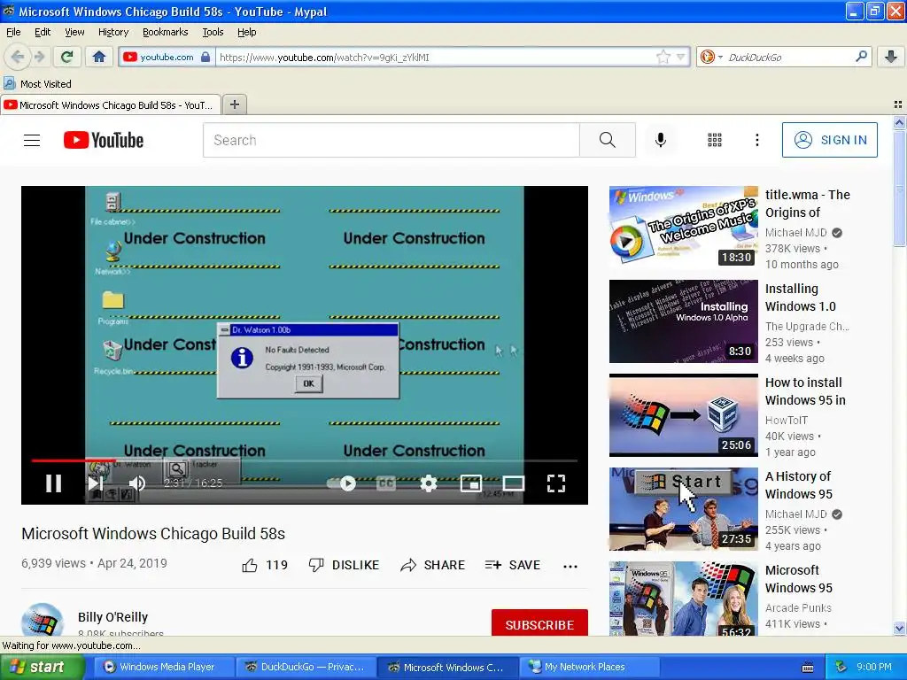Open the Windows start menu
The height and width of the screenshot is (680, 907).
(42, 667)
